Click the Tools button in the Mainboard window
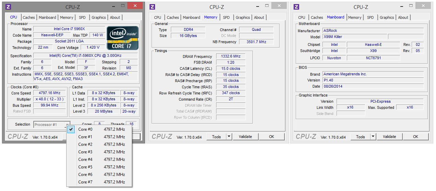This screenshot has width=436, height=191. pos(361,137)
